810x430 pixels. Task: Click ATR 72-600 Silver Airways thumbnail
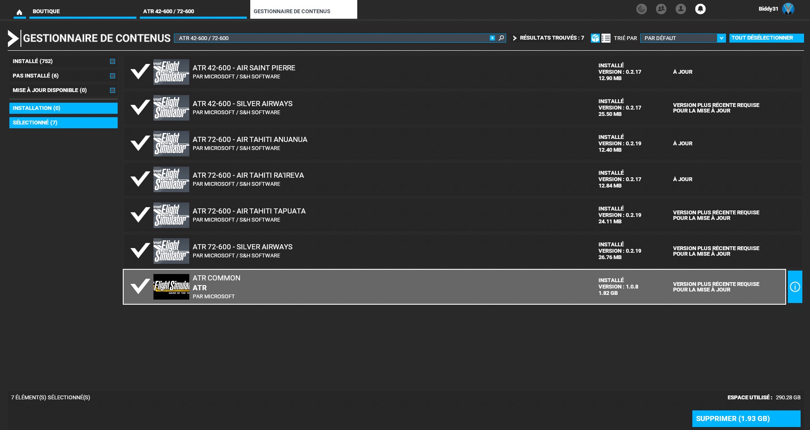(171, 251)
